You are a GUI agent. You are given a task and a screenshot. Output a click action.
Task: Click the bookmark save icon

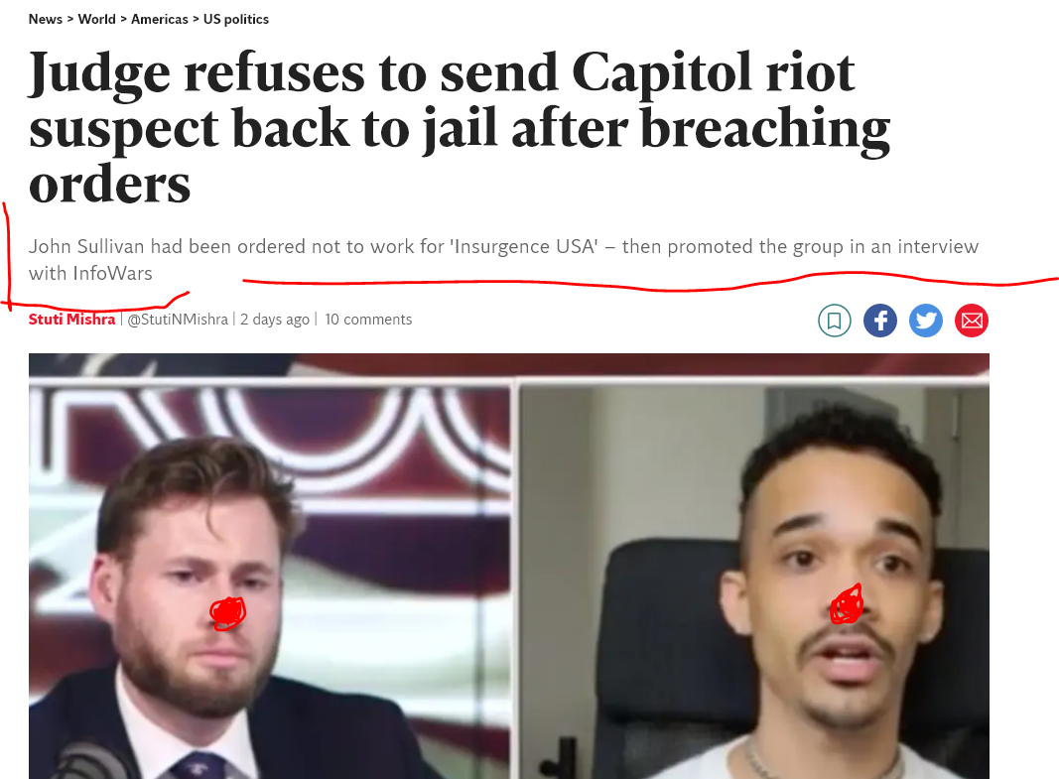[x=834, y=321]
